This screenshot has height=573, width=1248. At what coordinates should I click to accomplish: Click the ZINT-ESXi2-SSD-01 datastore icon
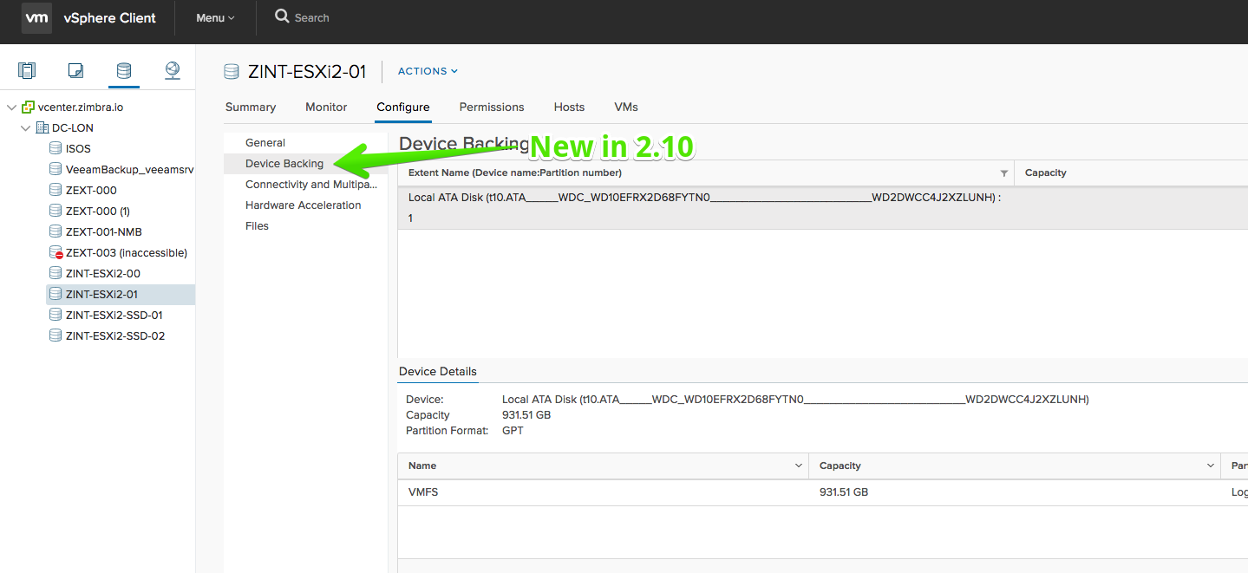point(56,315)
